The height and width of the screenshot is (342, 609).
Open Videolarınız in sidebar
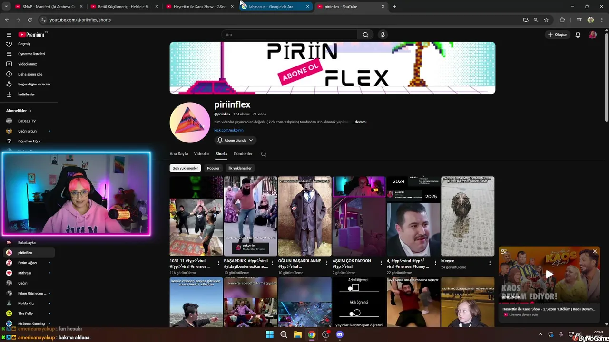[x=28, y=64]
